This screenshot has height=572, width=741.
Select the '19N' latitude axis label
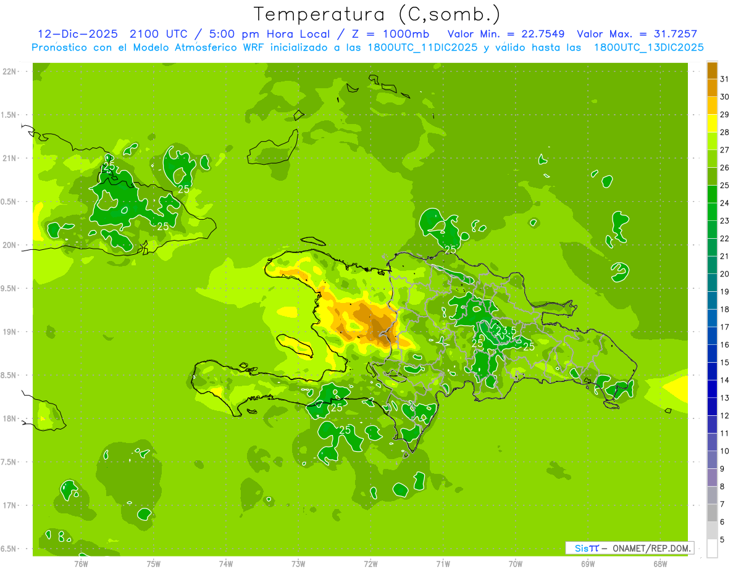tap(9, 331)
